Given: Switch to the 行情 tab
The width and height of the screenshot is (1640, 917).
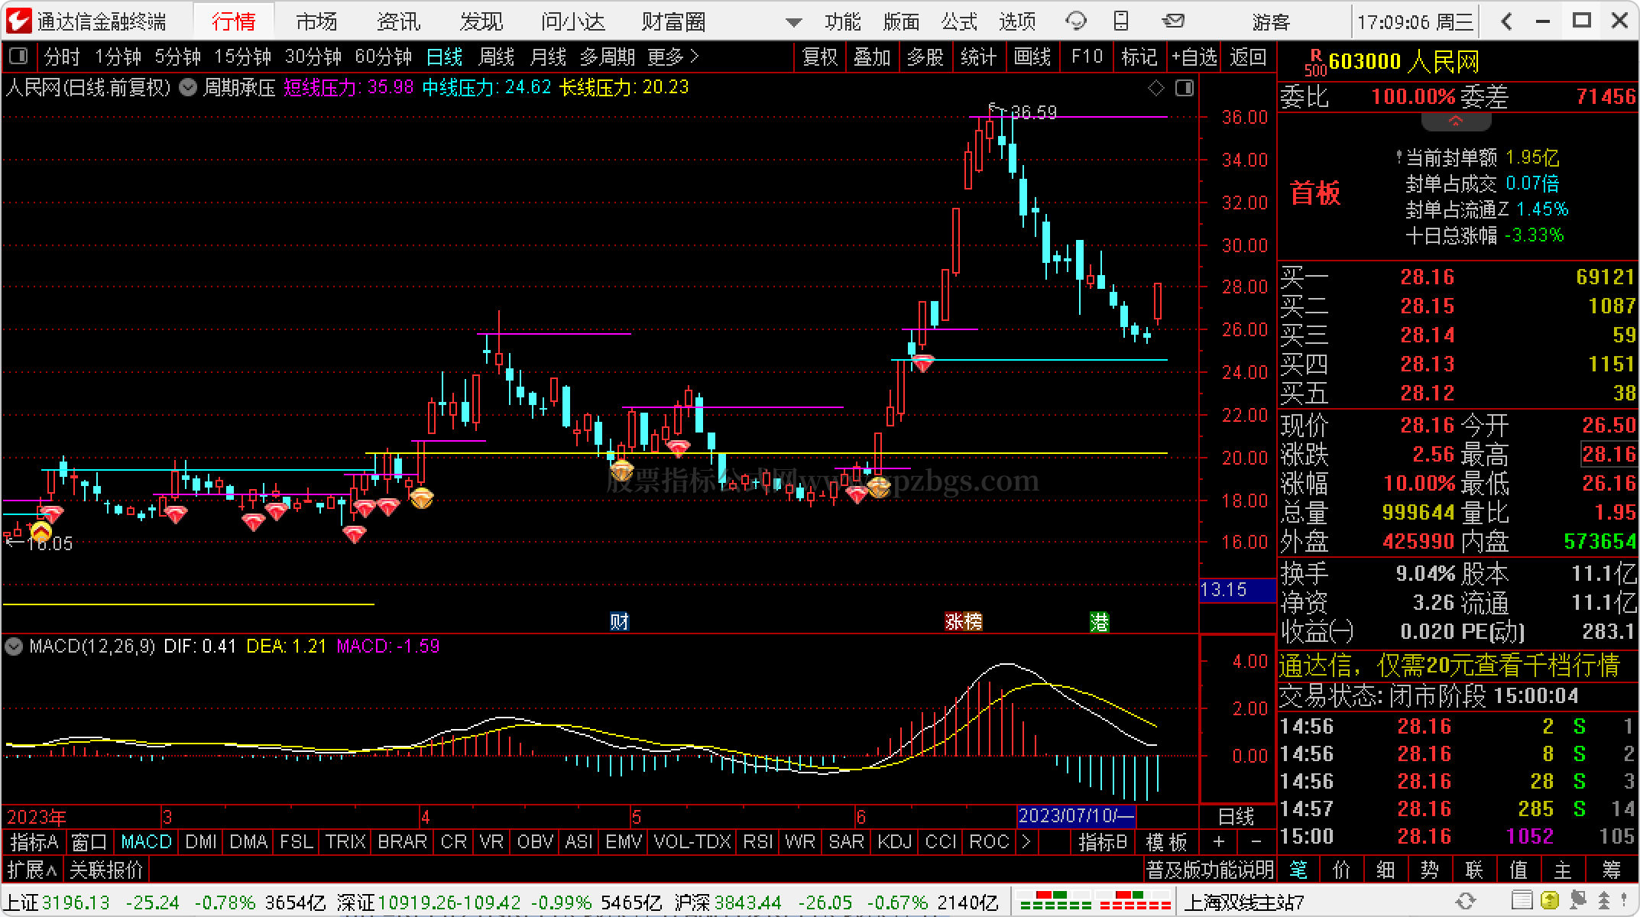Looking at the screenshot, I should (x=233, y=22).
